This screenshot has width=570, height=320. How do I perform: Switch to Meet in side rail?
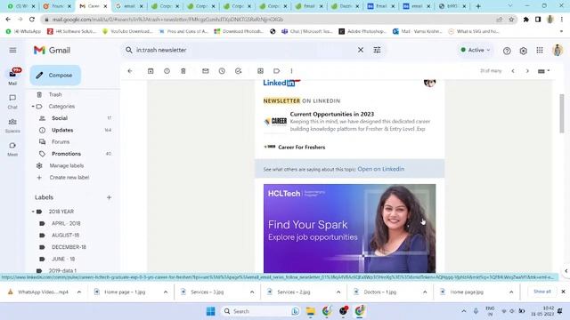(x=12, y=148)
